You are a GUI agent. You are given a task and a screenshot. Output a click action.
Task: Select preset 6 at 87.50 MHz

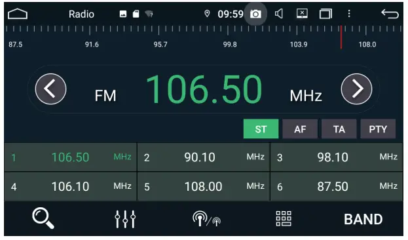coord(337,187)
